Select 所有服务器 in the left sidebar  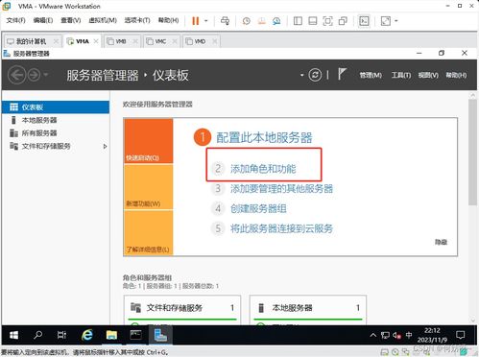click(56, 133)
